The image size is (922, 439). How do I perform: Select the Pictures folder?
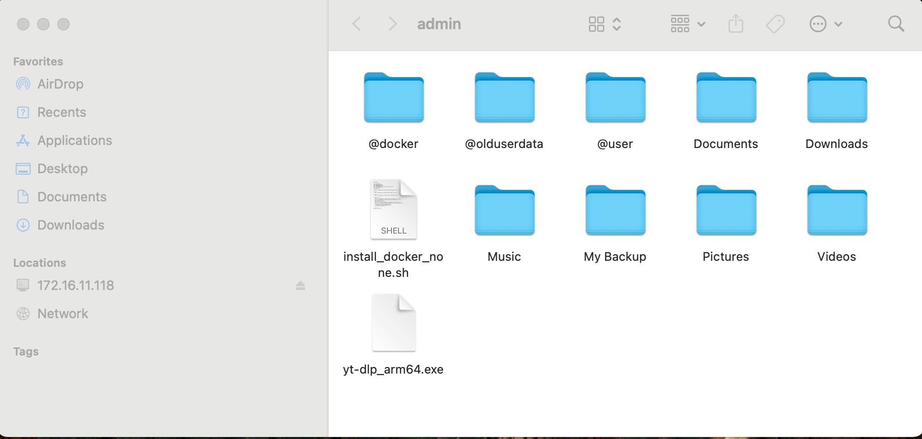click(726, 210)
